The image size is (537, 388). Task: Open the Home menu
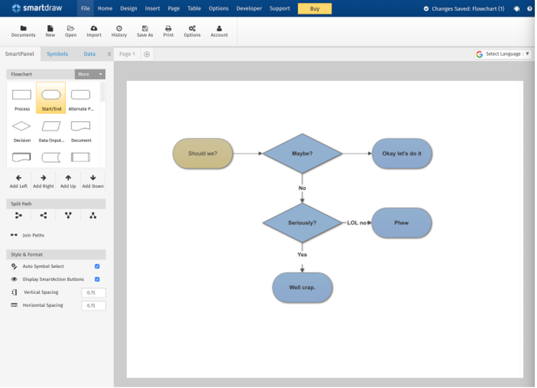(105, 9)
